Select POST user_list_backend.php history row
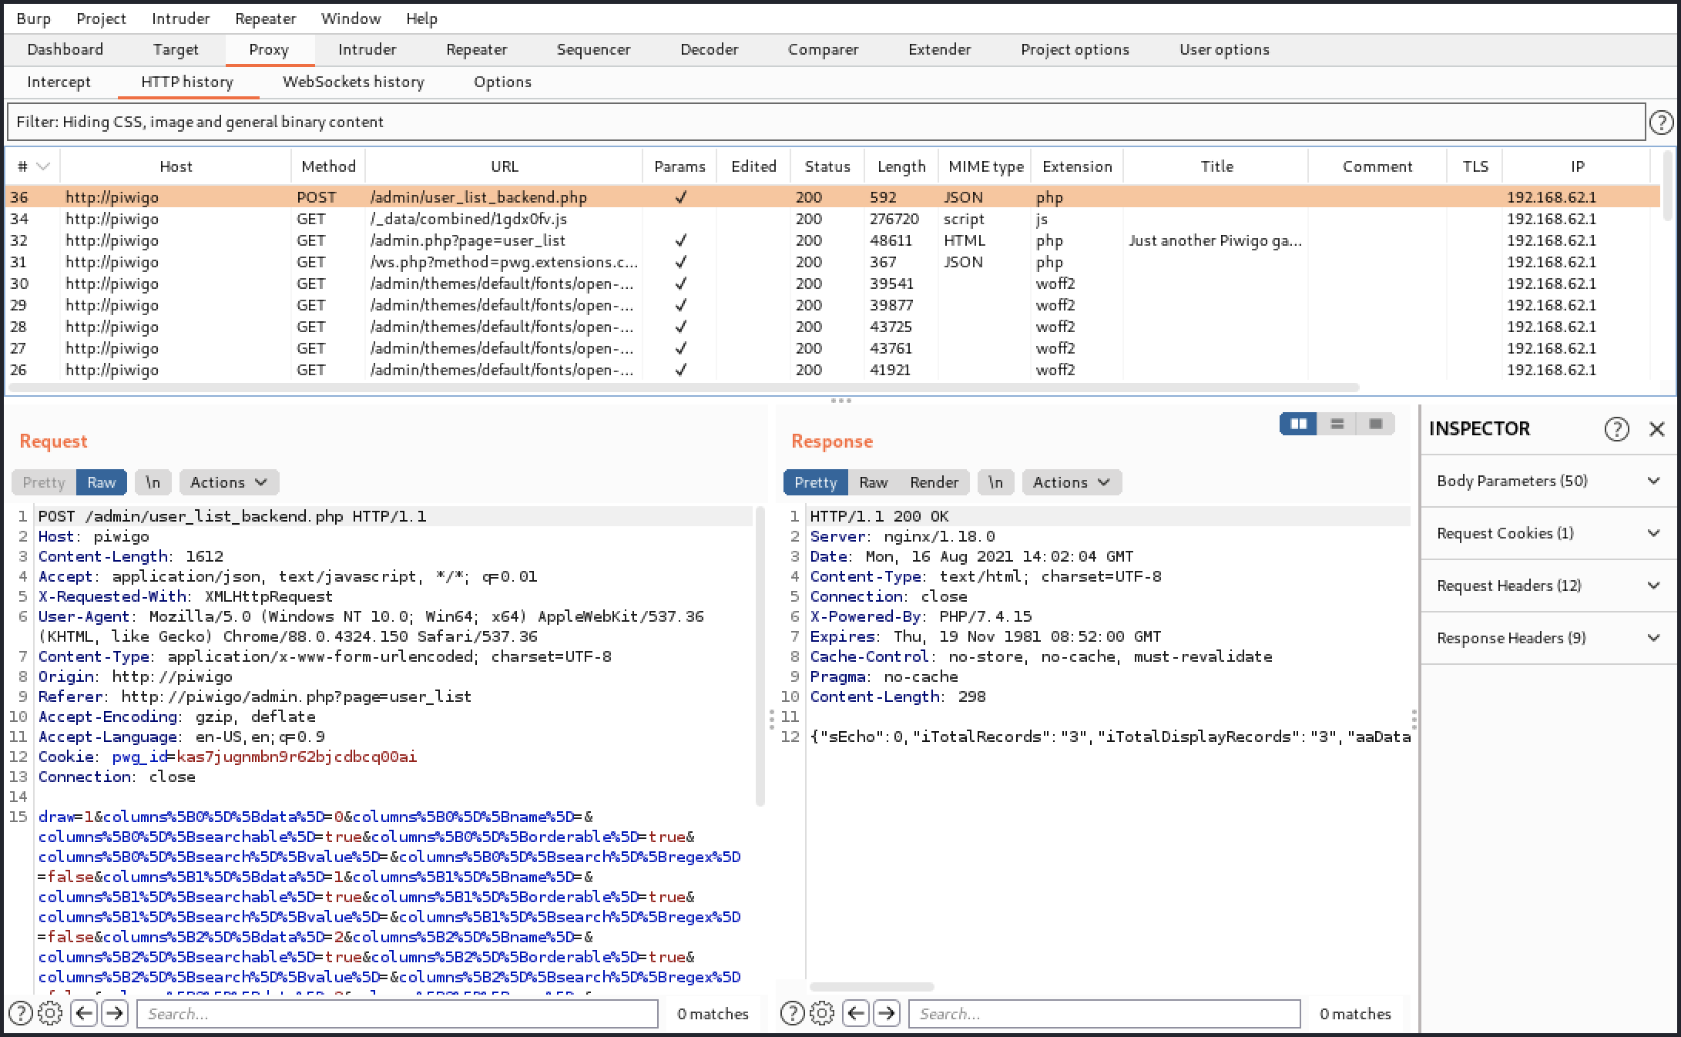Image resolution: width=1681 pixels, height=1037 pixels. 832,197
